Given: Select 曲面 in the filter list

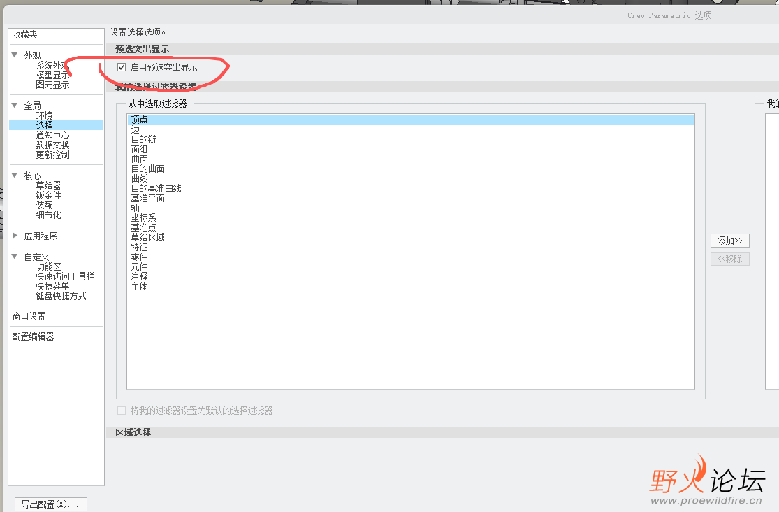Looking at the screenshot, I should click(138, 158).
